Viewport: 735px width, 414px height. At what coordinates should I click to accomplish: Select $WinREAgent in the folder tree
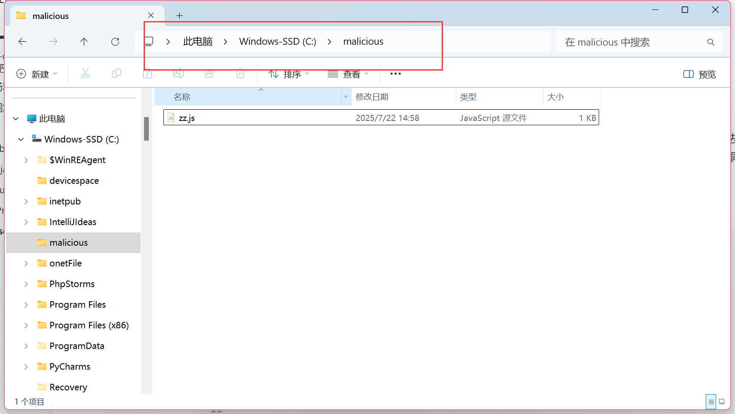[77, 160]
